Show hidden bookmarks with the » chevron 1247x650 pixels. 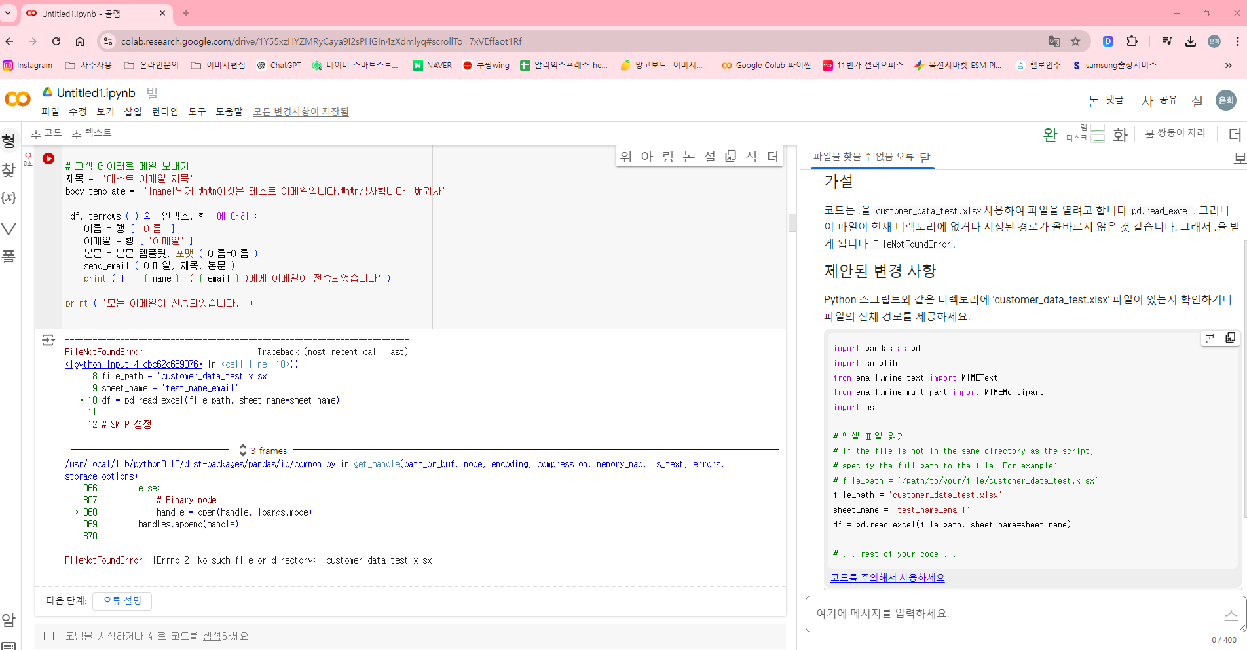1228,66
